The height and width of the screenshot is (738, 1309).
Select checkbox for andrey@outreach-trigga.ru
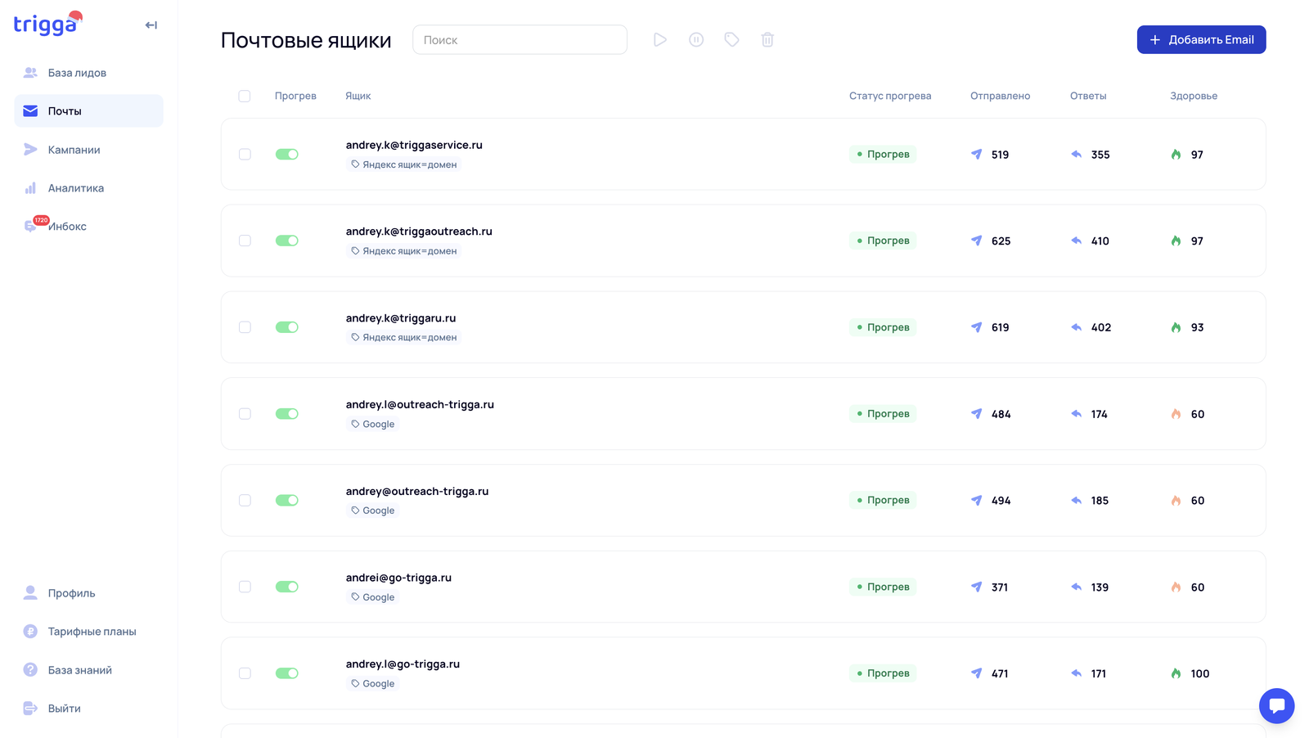pyautogui.click(x=245, y=501)
